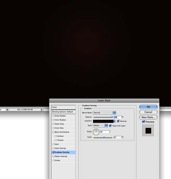Click the New Style... button

pyautogui.click(x=148, y=117)
